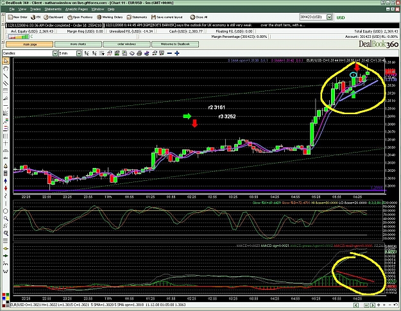Open the Open Positions panel
The image size is (401, 311).
pos(80,17)
